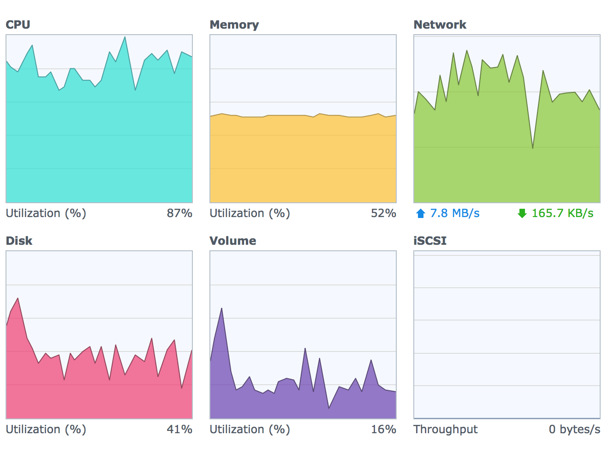The image size is (608, 460).
Task: Open the Memory utilization graph
Action: coord(303,119)
